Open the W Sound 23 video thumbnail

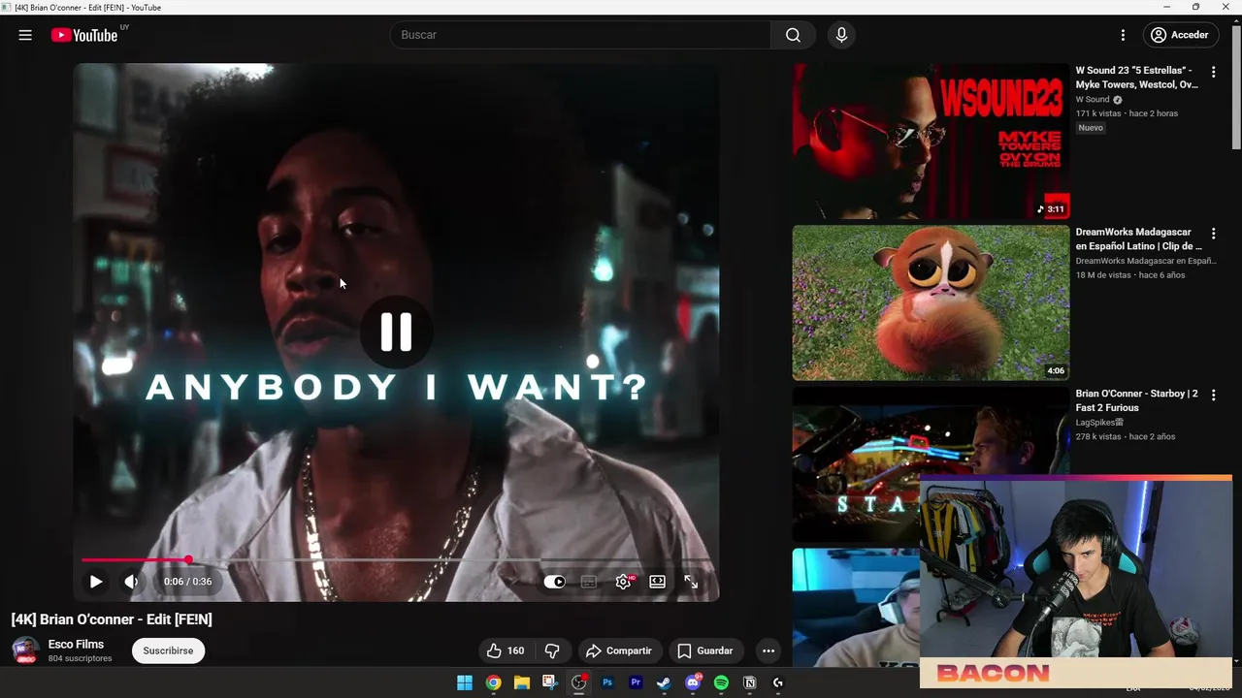(931, 142)
